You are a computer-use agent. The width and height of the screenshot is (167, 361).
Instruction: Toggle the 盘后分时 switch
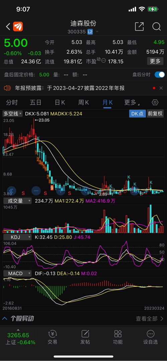159,75
